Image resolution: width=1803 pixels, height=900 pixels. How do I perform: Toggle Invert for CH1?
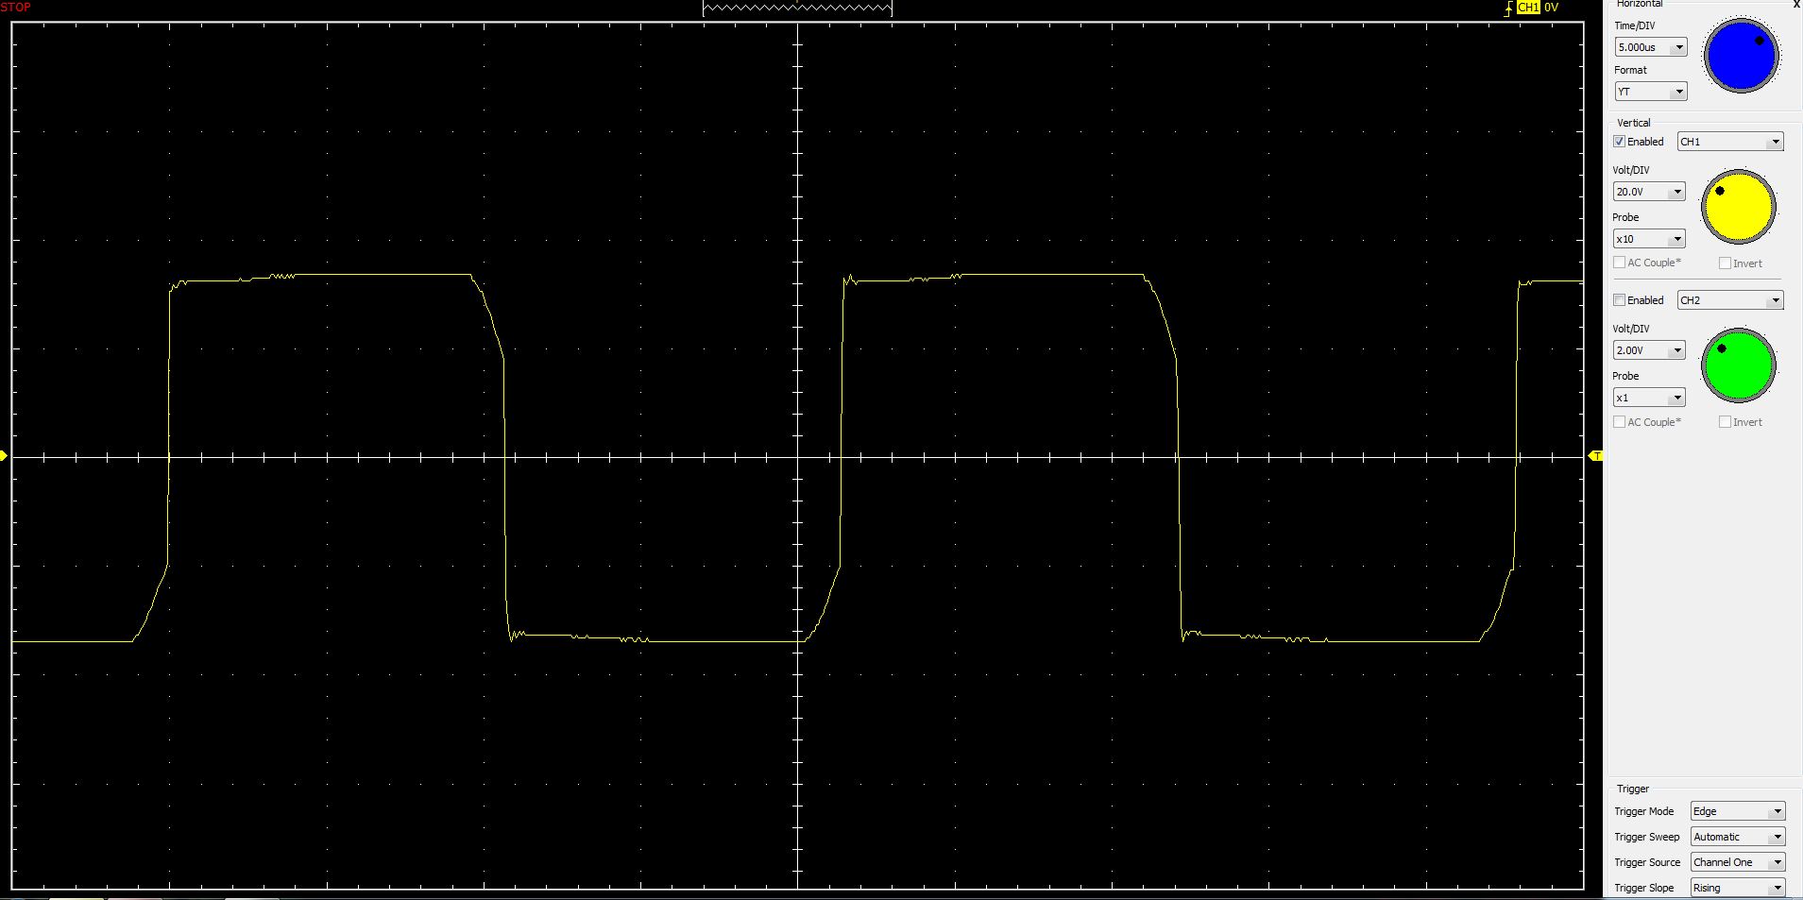pyautogui.click(x=1725, y=263)
